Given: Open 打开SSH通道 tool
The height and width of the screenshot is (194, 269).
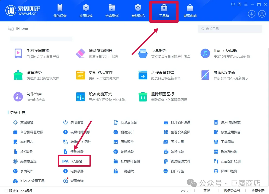Looking at the screenshot, I should [177, 122].
